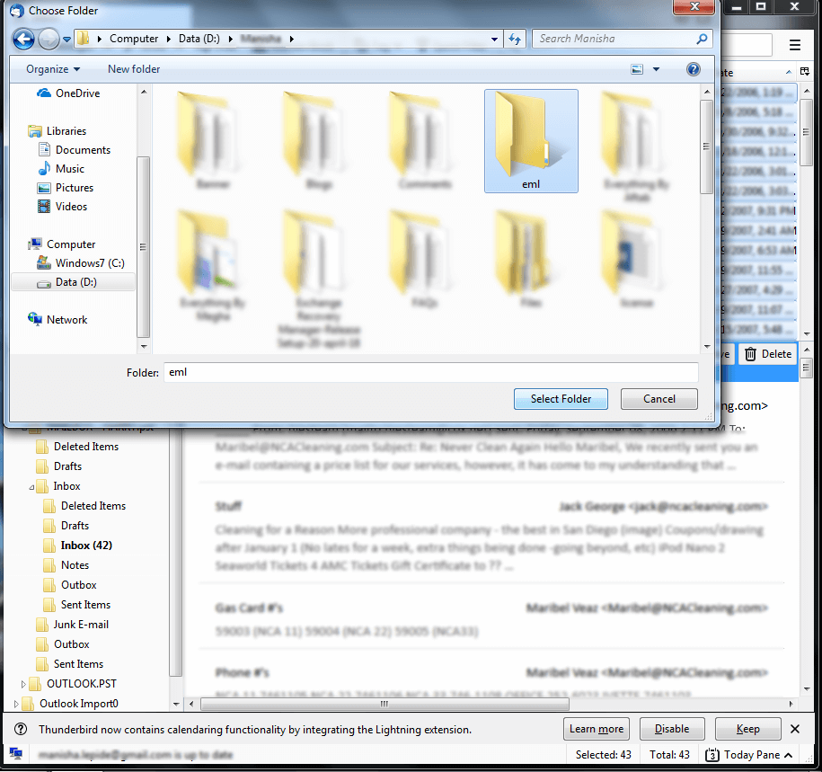The width and height of the screenshot is (822, 772).
Task: Close the Lightning notification bar
Action: (795, 729)
